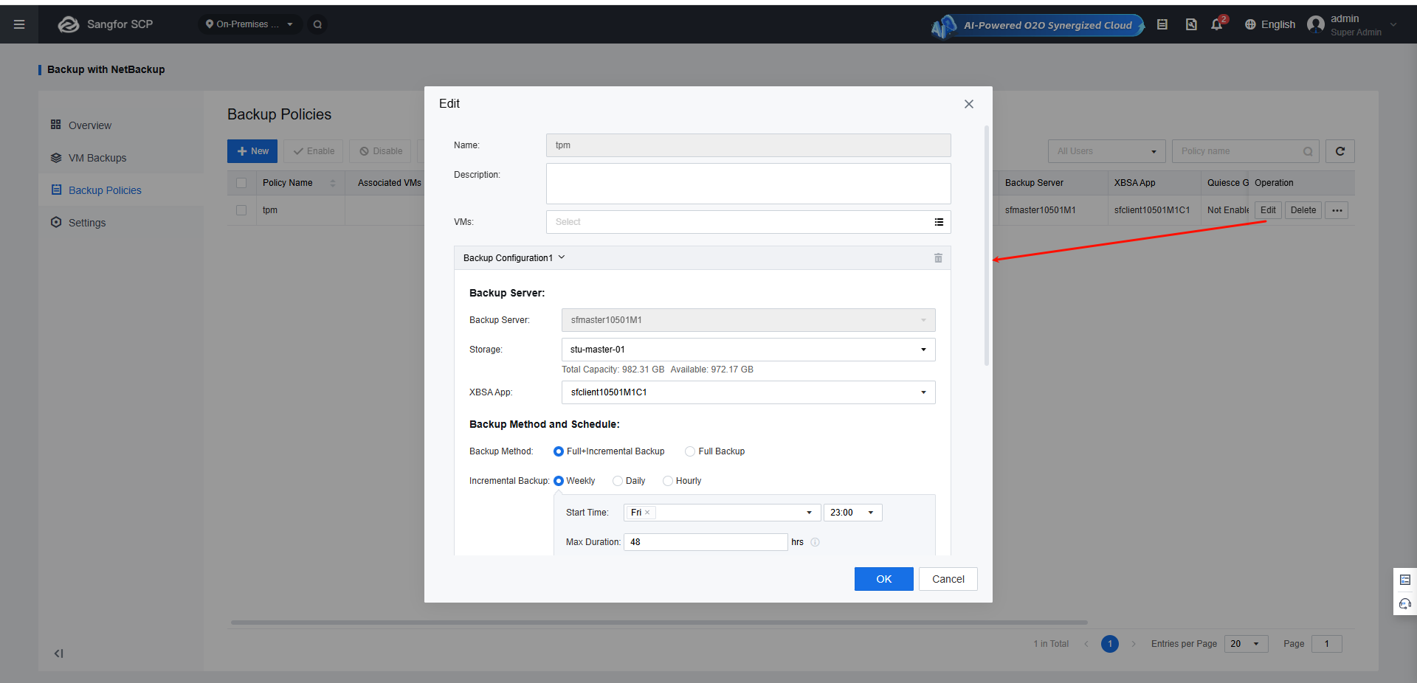Click into the Description text area
Viewport: 1417px width, 683px height.
tap(748, 184)
